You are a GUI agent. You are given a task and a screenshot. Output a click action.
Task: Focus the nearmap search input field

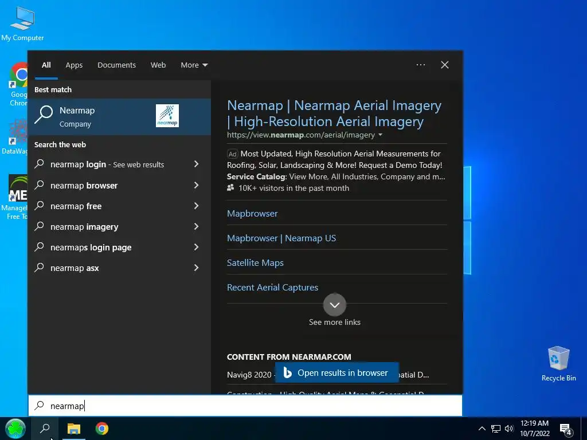(x=245, y=406)
